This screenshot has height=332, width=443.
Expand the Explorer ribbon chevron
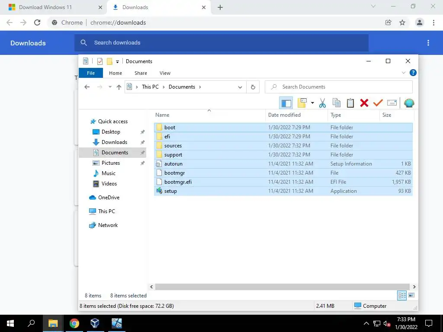[x=404, y=73]
